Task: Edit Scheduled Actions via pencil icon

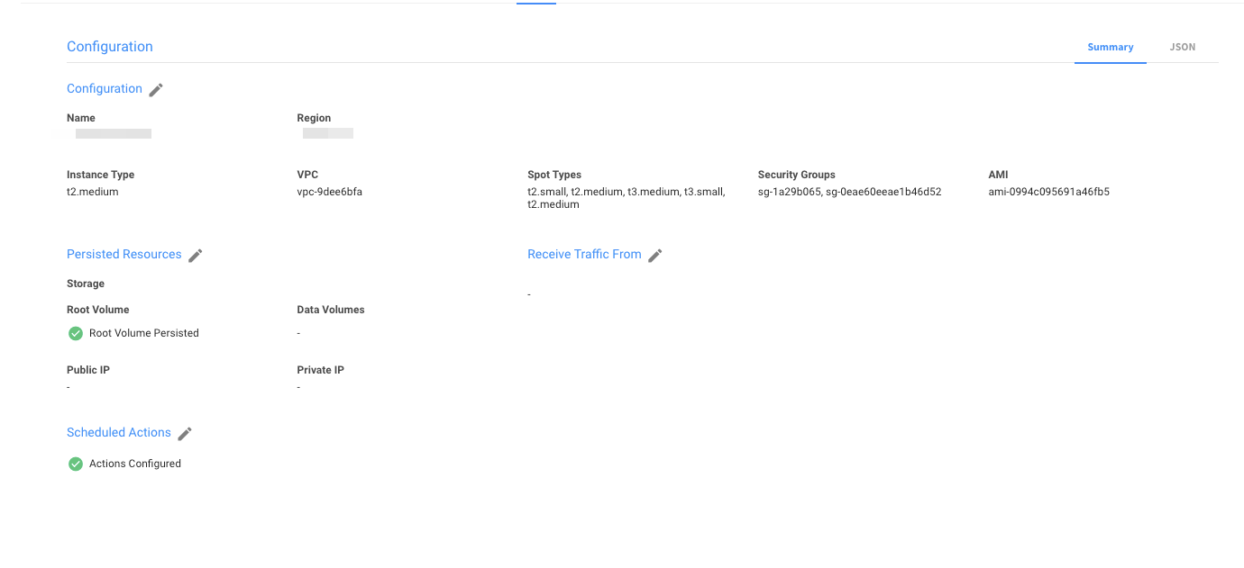Action: point(185,433)
